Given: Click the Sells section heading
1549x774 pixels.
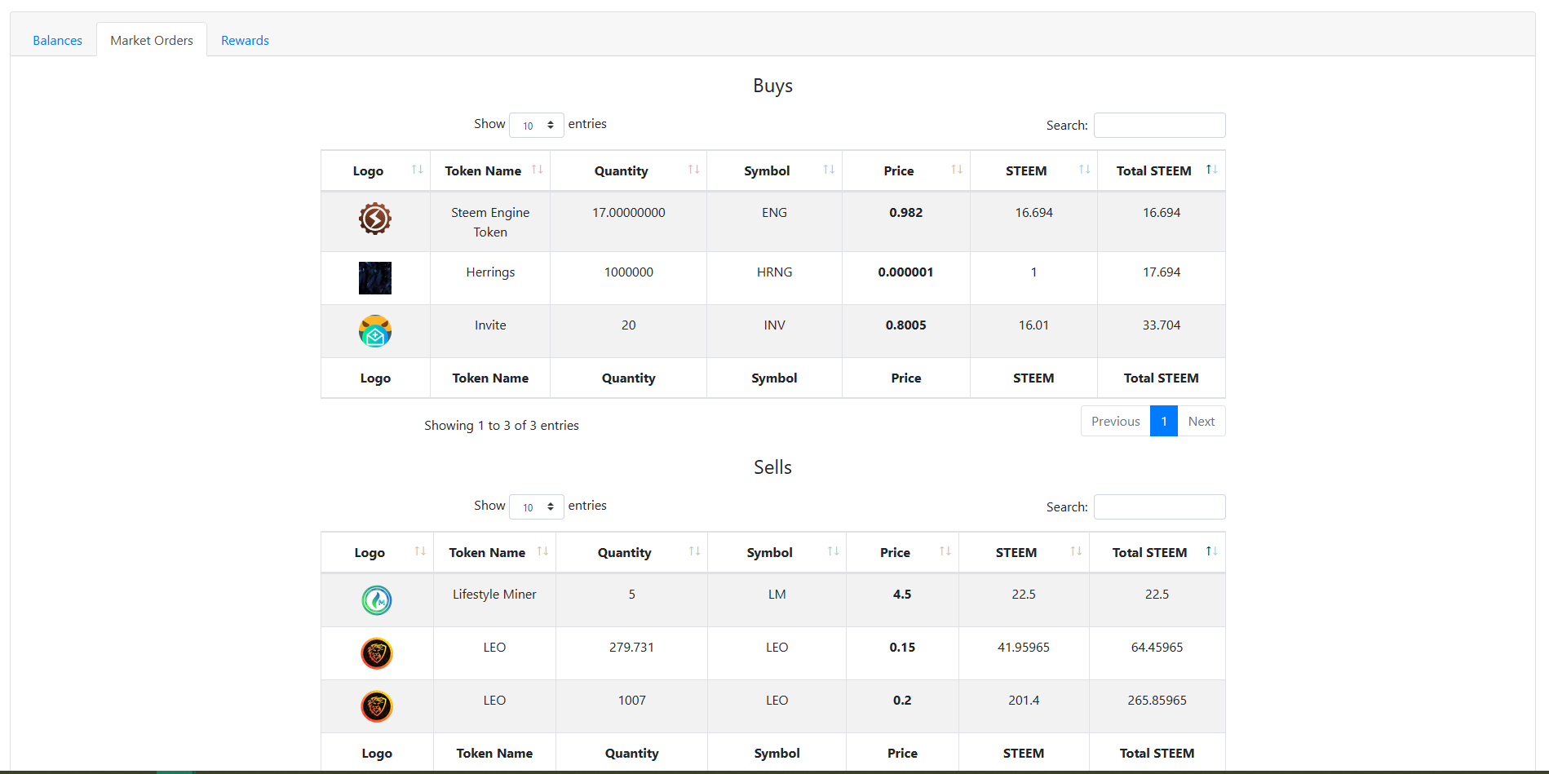Looking at the screenshot, I should [x=773, y=467].
